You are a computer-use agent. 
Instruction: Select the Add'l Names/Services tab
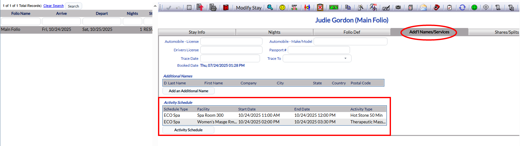click(x=429, y=32)
